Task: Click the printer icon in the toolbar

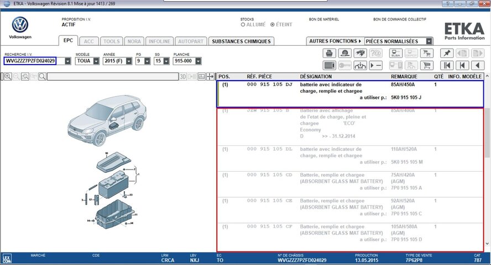Action: click(x=329, y=53)
